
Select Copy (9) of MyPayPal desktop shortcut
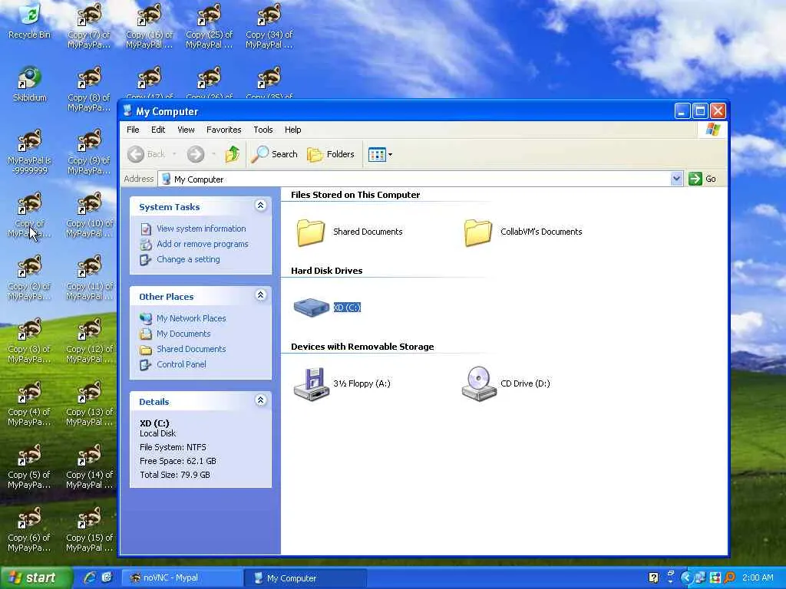(89, 153)
